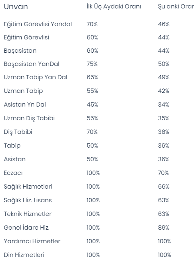Select the Asistan Yn Dal row title
Image resolution: width=194 pixels, height=265 pixels.
click(25, 105)
